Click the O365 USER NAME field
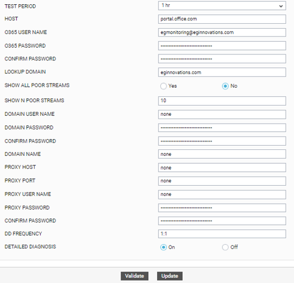294x283 pixels. click(222, 32)
